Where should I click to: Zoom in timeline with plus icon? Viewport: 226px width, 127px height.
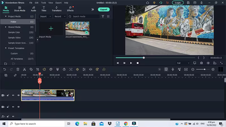tap(213, 69)
